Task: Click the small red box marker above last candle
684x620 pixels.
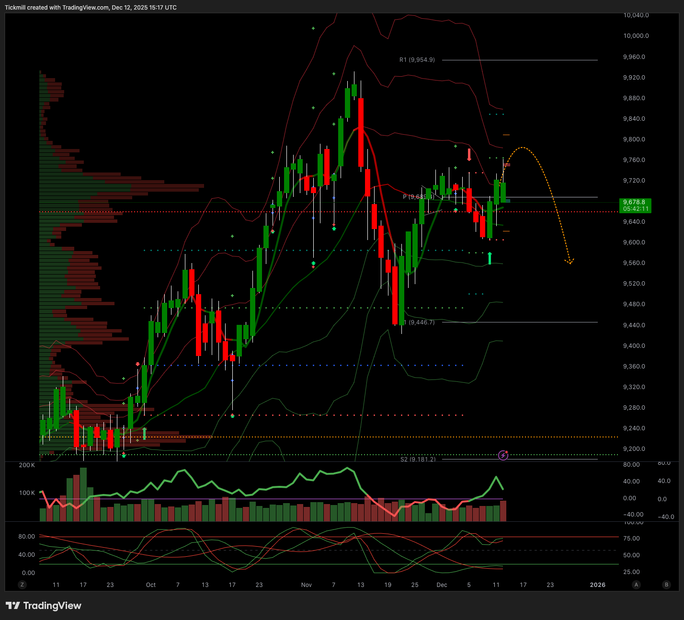Action: 507,165
